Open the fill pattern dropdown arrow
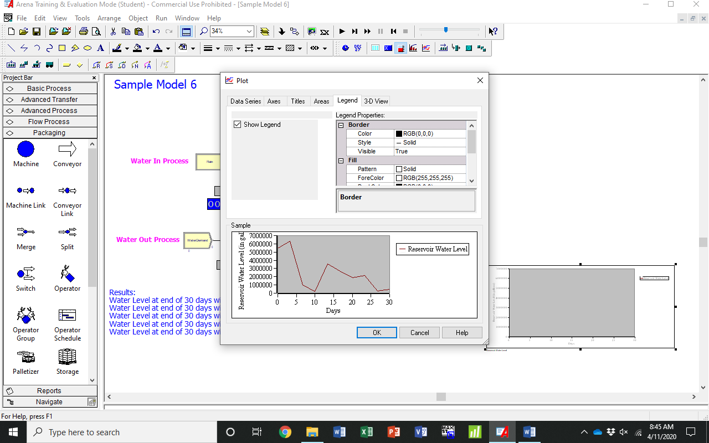The width and height of the screenshot is (709, 443). click(300, 48)
